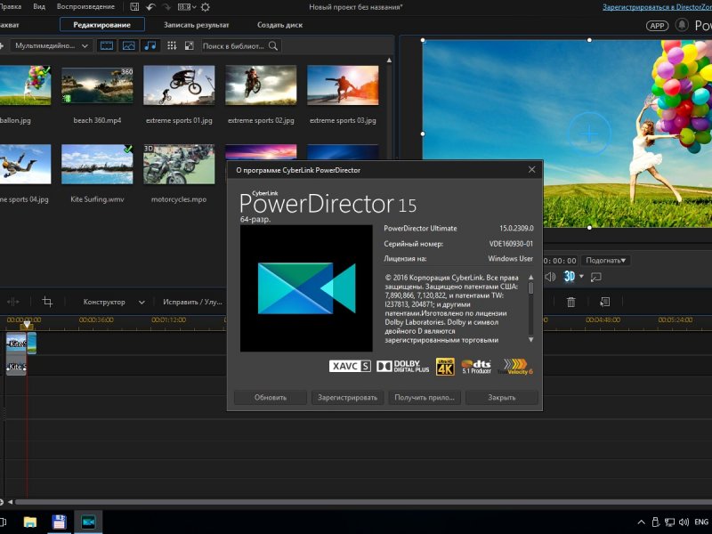Click the trash delete icon on the timeline toolbar

(570, 302)
